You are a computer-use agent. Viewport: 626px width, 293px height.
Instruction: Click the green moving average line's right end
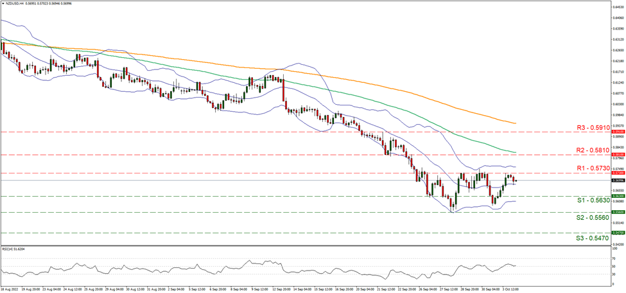[x=516, y=152]
